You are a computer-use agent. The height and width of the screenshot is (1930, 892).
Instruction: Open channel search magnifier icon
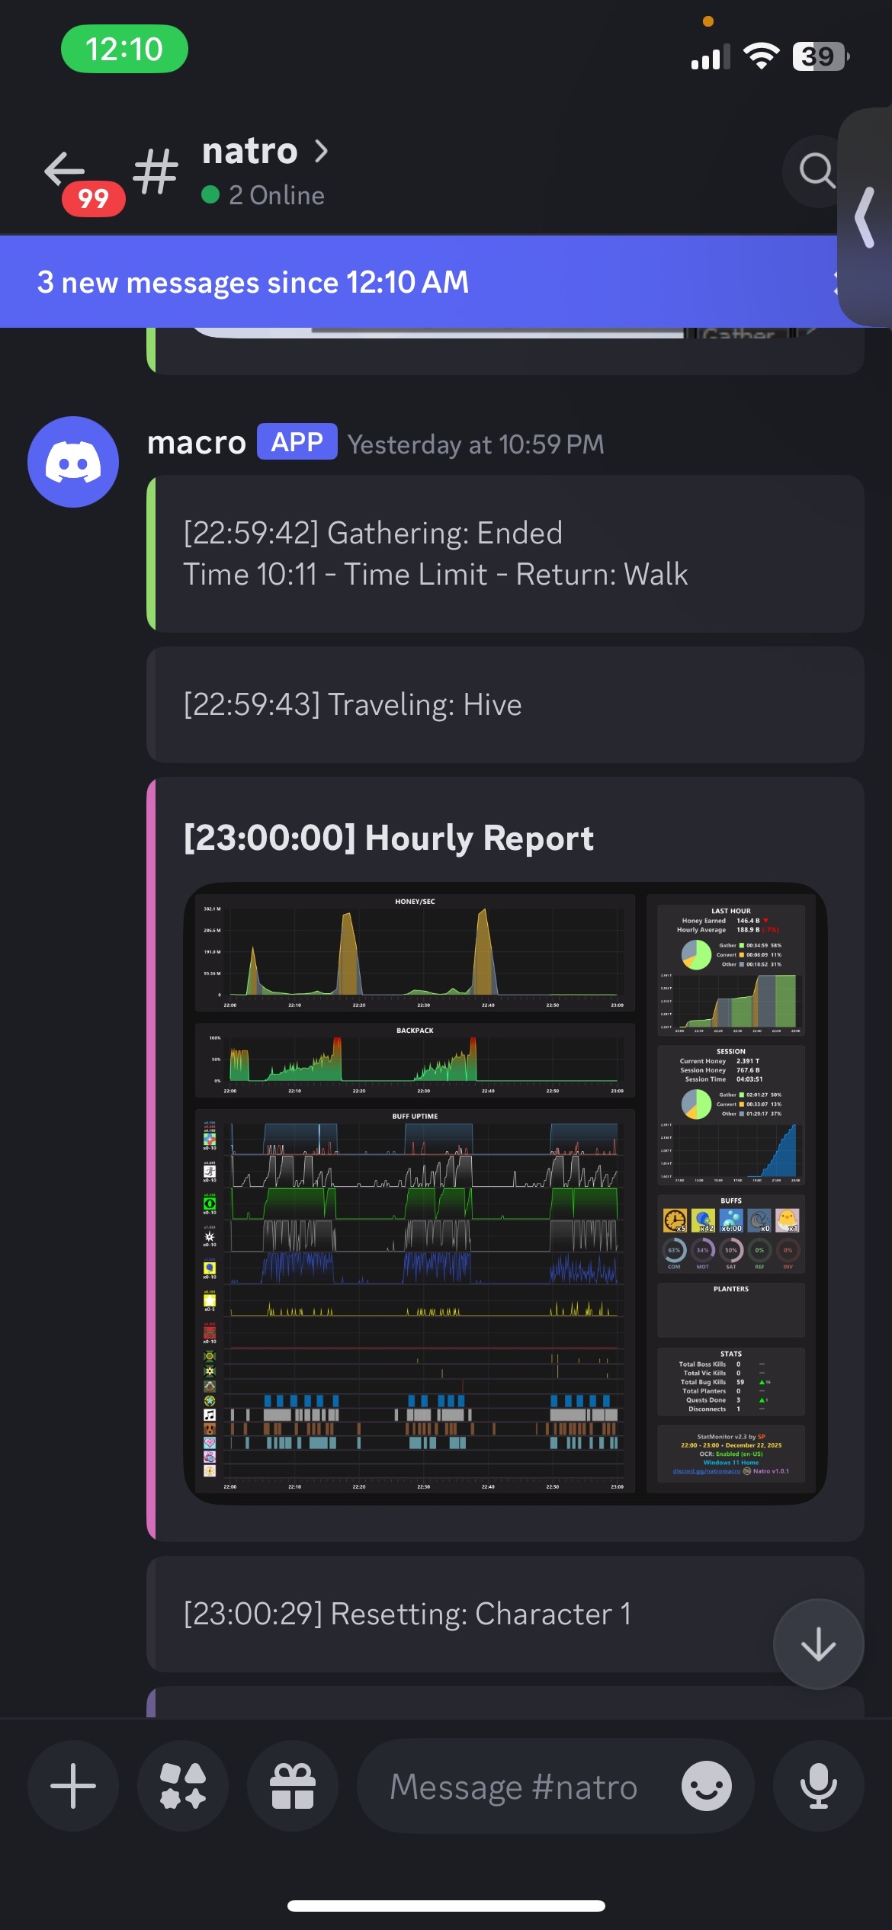coord(817,171)
